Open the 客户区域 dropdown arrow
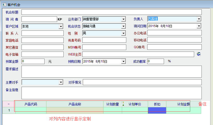 [61, 26]
